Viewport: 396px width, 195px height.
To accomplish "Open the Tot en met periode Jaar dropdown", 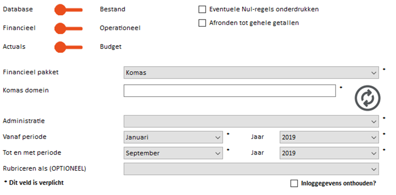I will click(329, 153).
